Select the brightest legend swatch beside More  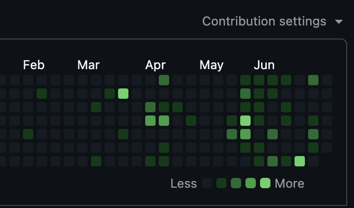point(265,183)
